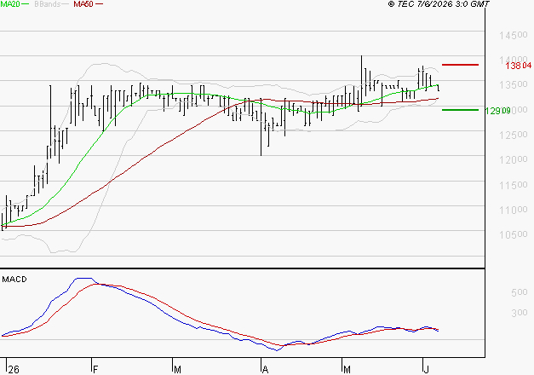Click the 14500 price axis label

pyautogui.click(x=514, y=35)
